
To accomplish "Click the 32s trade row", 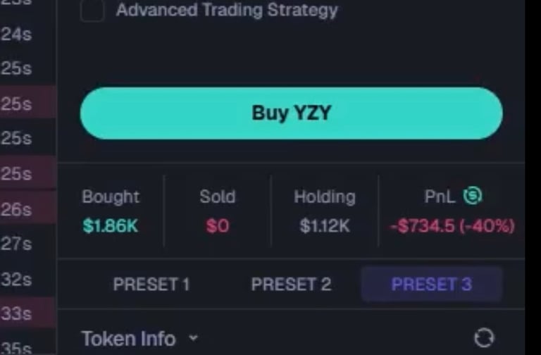I will (x=16, y=280).
